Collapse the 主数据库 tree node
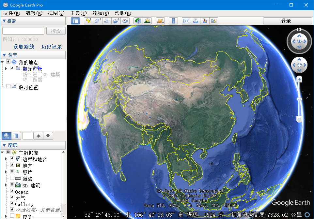 [2, 153]
